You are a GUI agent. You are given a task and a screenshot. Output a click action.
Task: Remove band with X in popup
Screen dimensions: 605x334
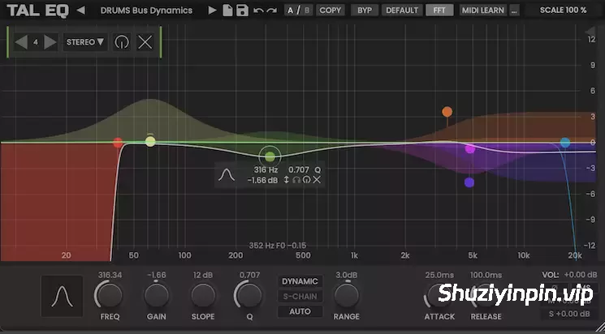317,179
